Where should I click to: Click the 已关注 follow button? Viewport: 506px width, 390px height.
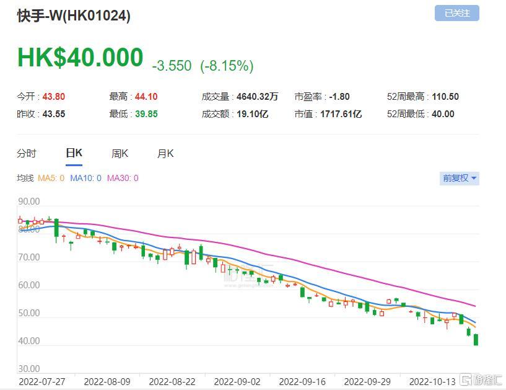[x=456, y=13]
